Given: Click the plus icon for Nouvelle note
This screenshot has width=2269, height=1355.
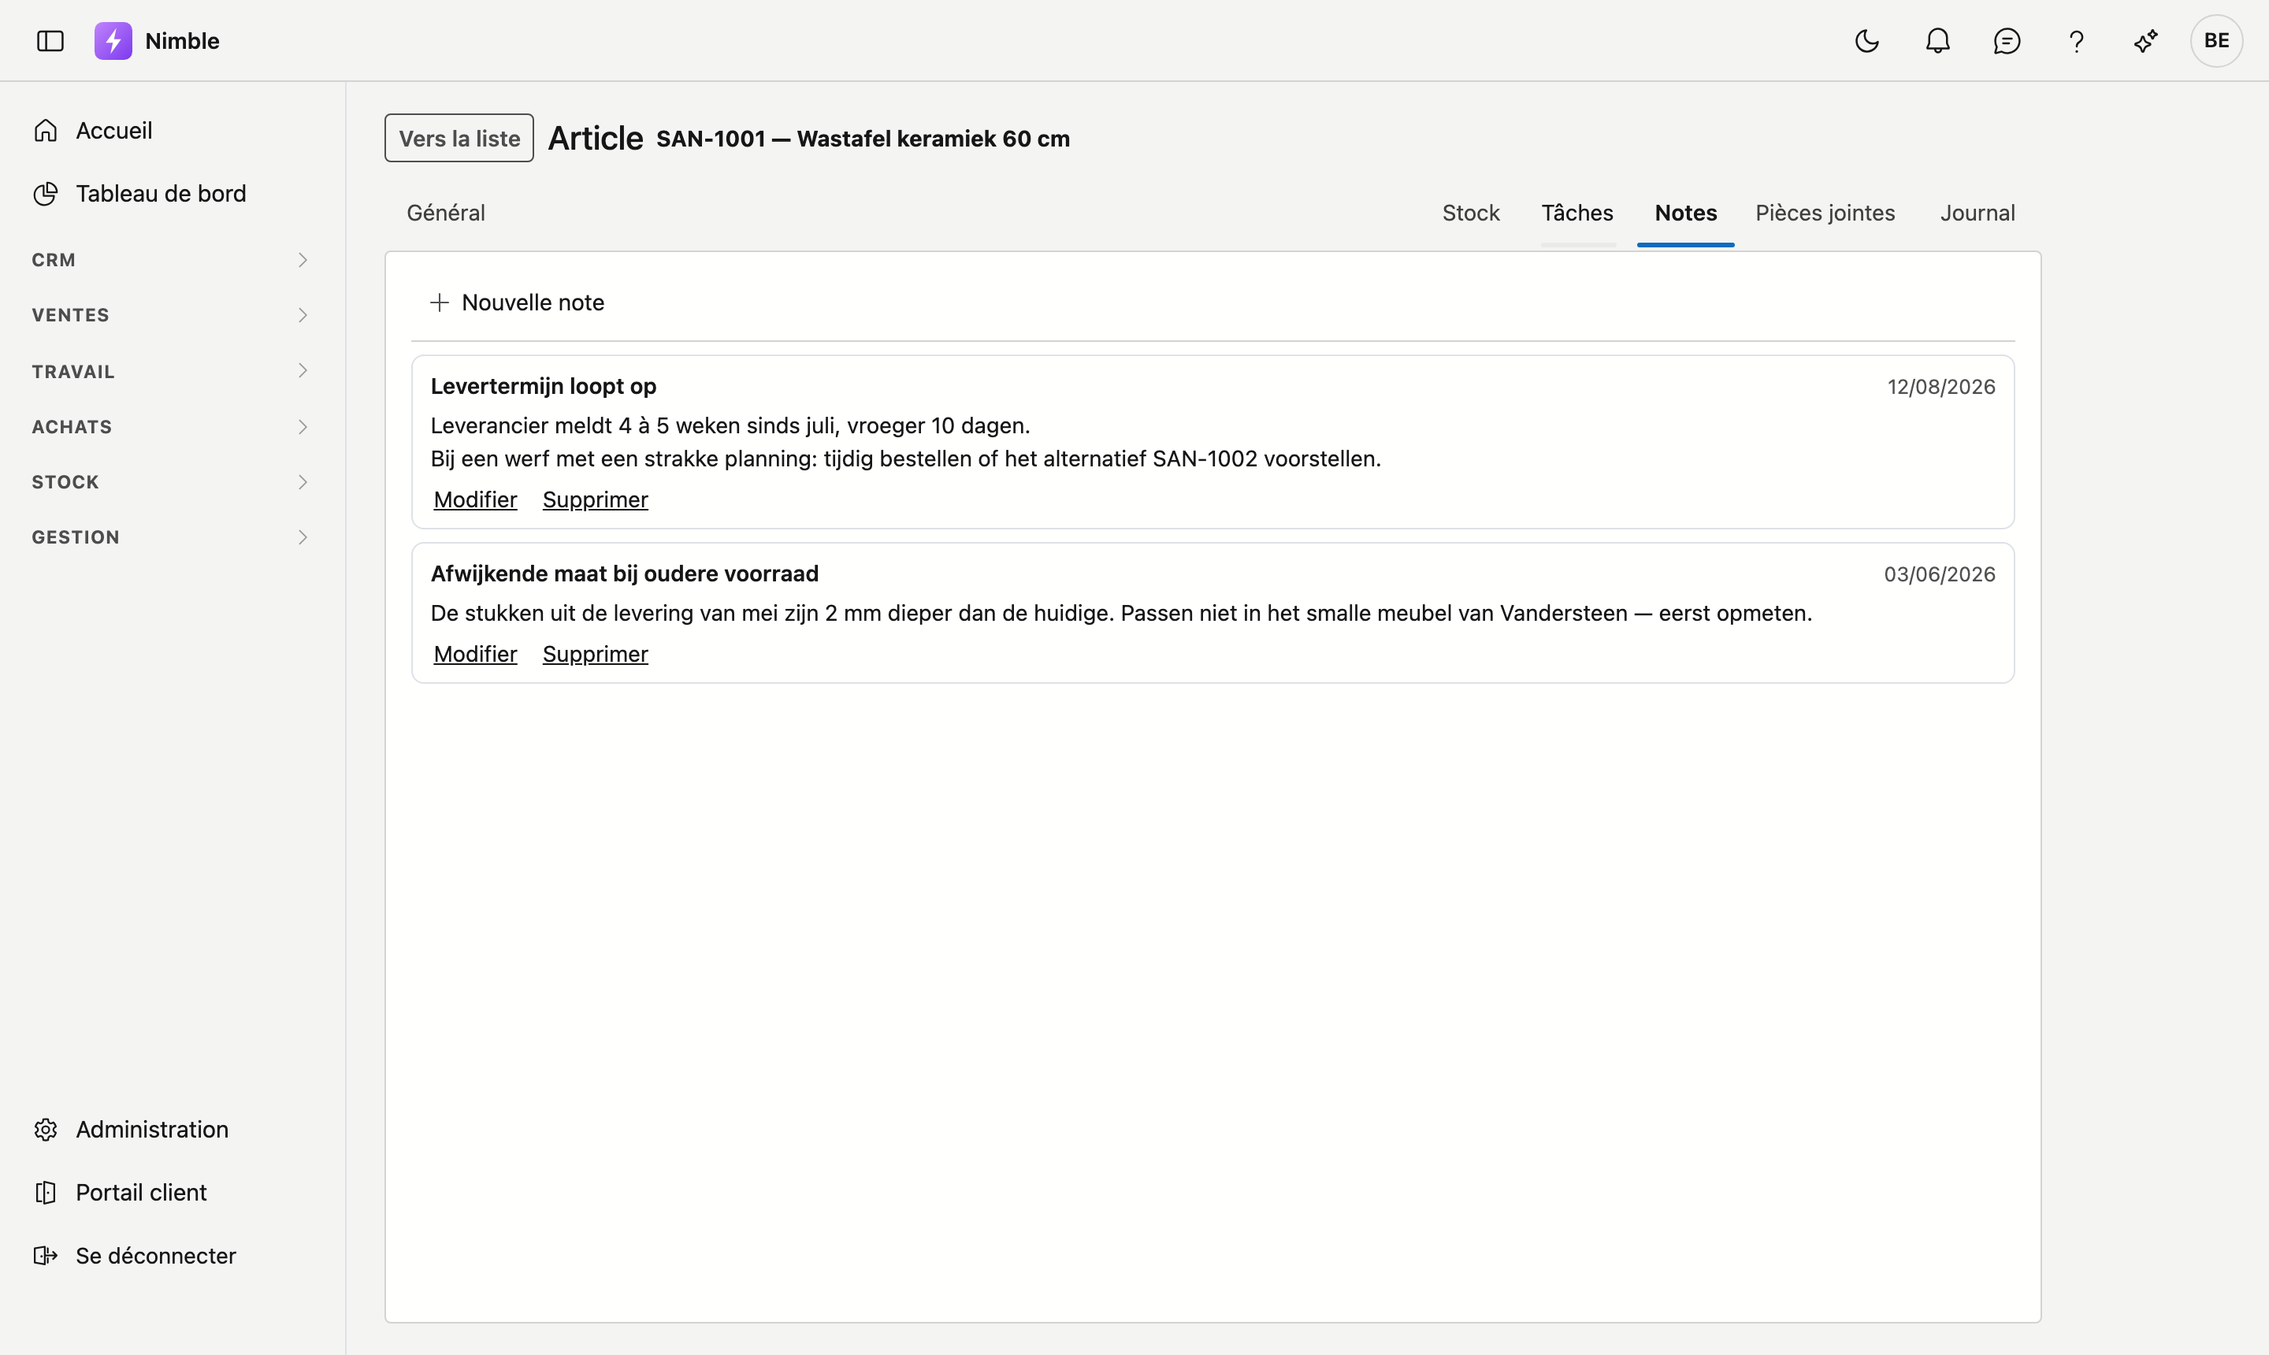Looking at the screenshot, I should click(439, 303).
